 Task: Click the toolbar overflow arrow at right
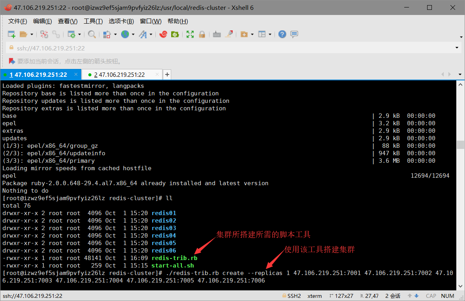click(461, 37)
